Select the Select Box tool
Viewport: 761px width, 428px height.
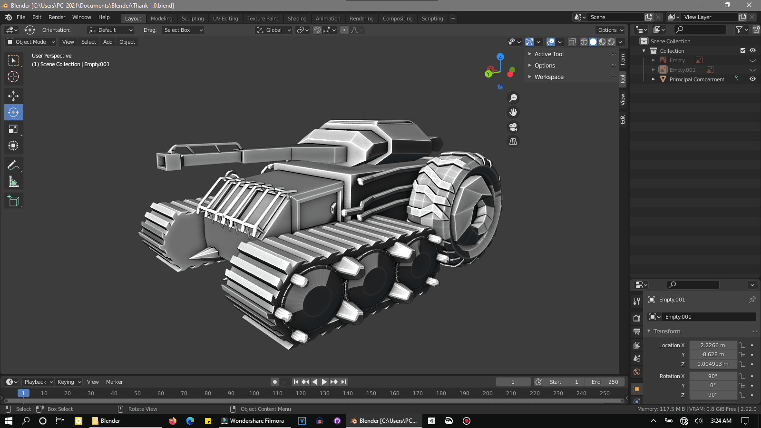tap(13, 60)
